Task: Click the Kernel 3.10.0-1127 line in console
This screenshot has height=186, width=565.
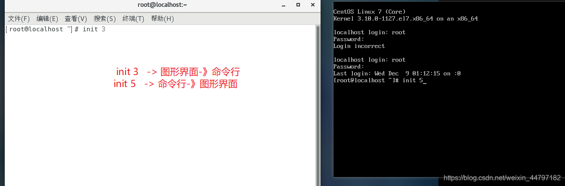Action: pyautogui.click(x=405, y=18)
